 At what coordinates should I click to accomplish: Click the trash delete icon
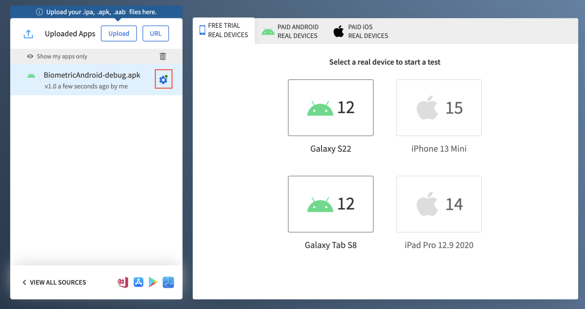click(163, 56)
